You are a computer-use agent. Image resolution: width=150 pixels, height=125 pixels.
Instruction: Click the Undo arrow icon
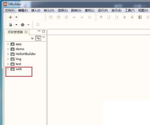pos(74,17)
